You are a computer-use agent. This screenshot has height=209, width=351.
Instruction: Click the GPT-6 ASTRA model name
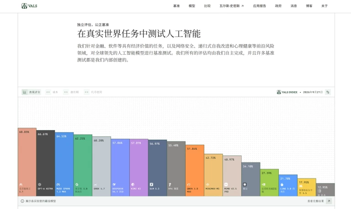click(45, 189)
